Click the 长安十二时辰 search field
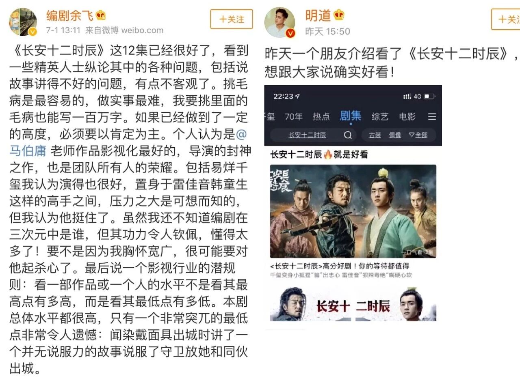 (313, 135)
